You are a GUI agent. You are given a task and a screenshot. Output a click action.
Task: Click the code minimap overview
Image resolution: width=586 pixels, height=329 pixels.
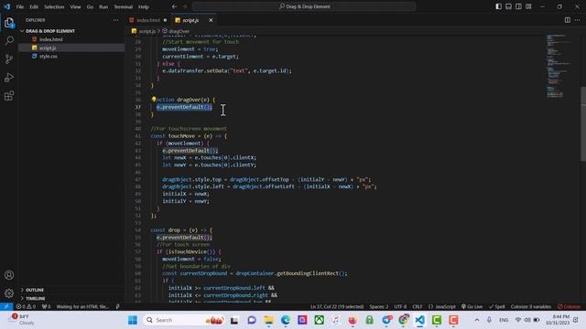[559, 67]
